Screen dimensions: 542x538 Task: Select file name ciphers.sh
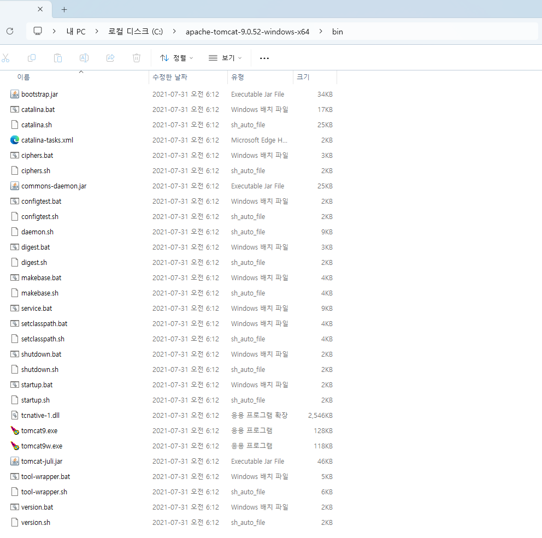coord(36,171)
